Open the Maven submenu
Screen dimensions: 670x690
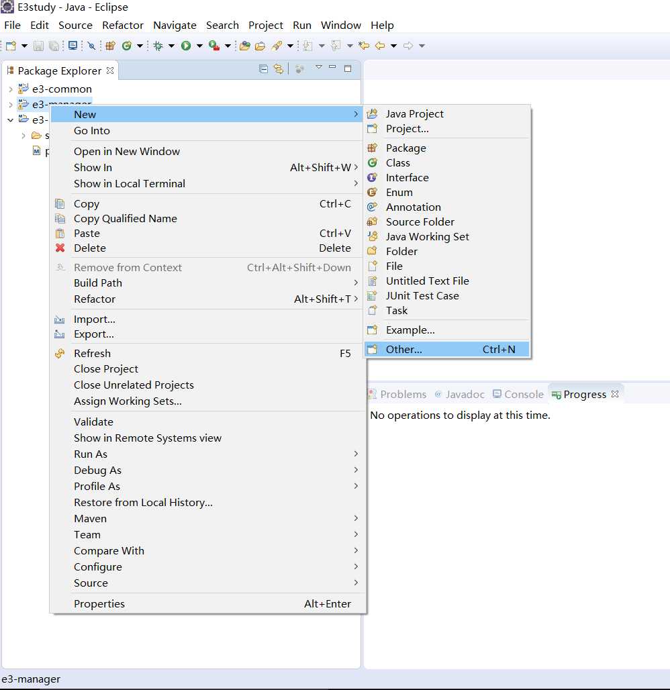pyautogui.click(x=207, y=518)
